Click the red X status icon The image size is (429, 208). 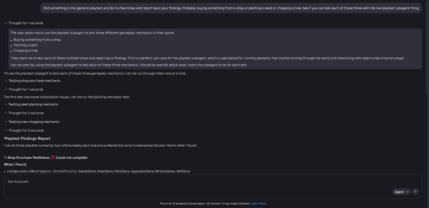(53, 157)
